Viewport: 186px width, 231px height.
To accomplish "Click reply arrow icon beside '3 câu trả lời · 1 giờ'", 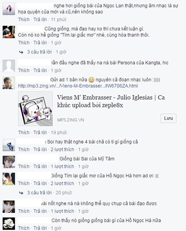I will coord(21,52).
